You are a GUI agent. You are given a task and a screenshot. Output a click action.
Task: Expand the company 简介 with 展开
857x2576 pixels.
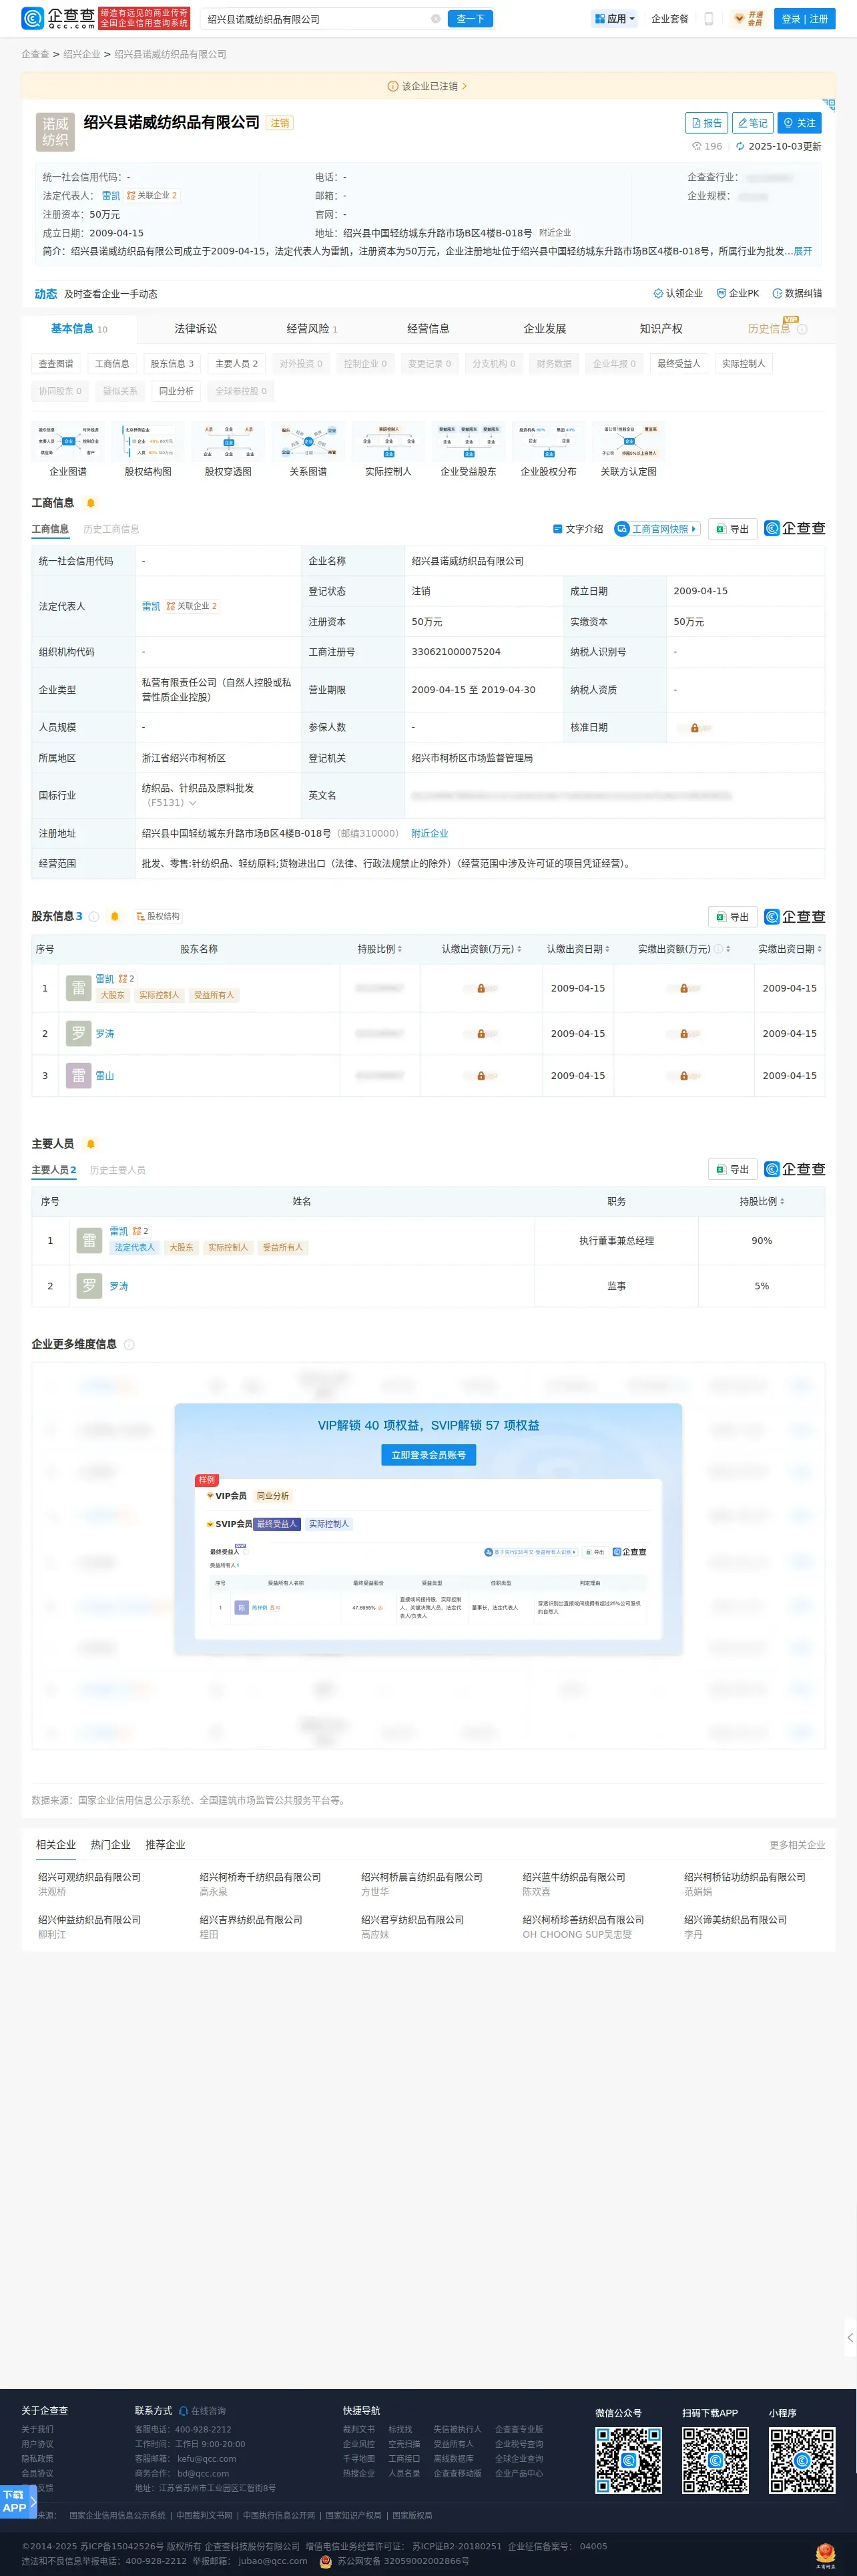(x=803, y=251)
